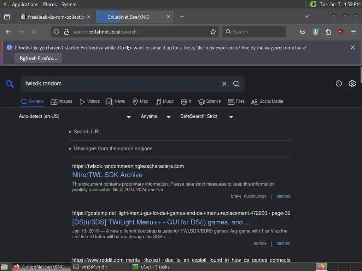362x271 pixels.
Task: Click the CollabNet SearXNG taskbar button
Action: pos(42,267)
